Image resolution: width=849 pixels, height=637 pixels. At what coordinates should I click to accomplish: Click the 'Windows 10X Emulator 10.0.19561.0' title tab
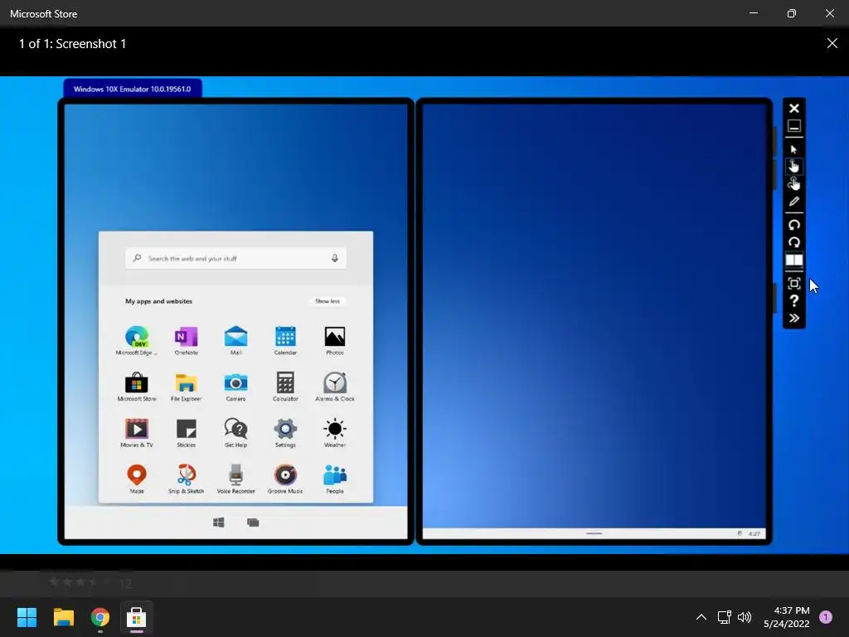coord(132,89)
